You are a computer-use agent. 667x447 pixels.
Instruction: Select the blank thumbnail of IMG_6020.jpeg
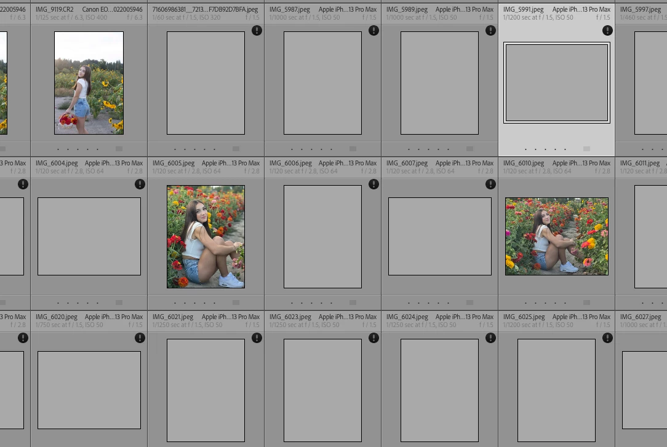[x=89, y=390]
